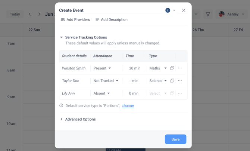Open Taylor Doe's Science type dropdown
Screen dimensions: 250x151
click(158, 81)
